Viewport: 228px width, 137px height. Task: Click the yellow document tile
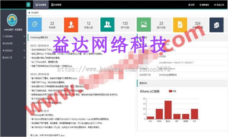click(180, 25)
